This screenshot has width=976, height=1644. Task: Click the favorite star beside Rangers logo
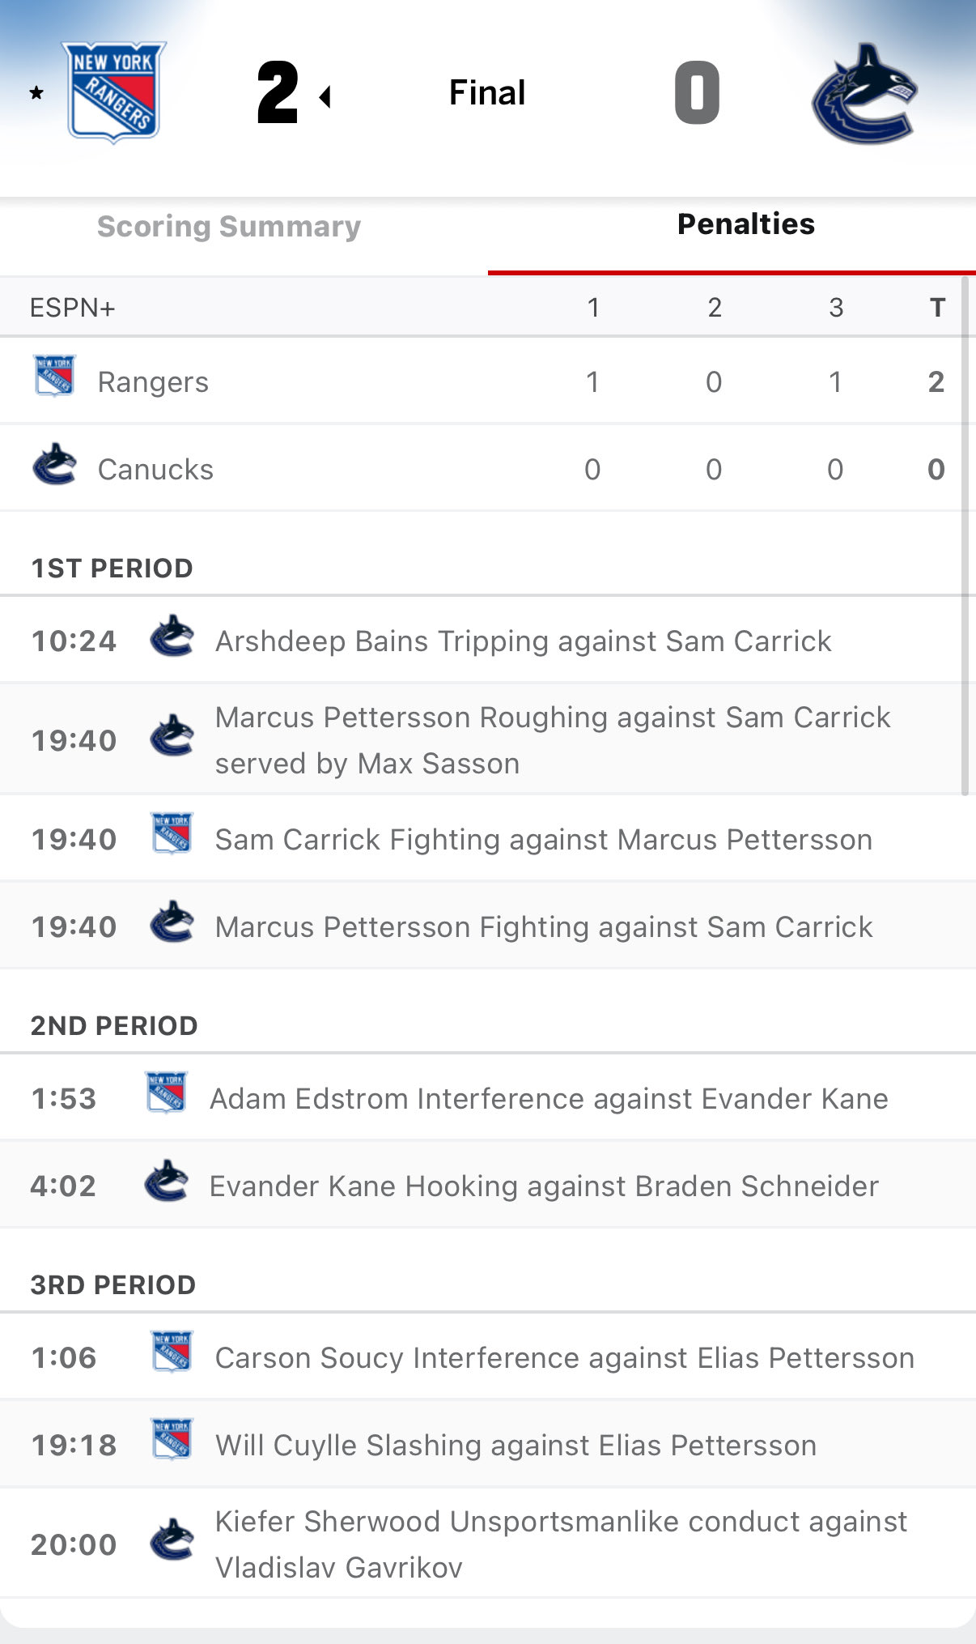click(x=36, y=93)
